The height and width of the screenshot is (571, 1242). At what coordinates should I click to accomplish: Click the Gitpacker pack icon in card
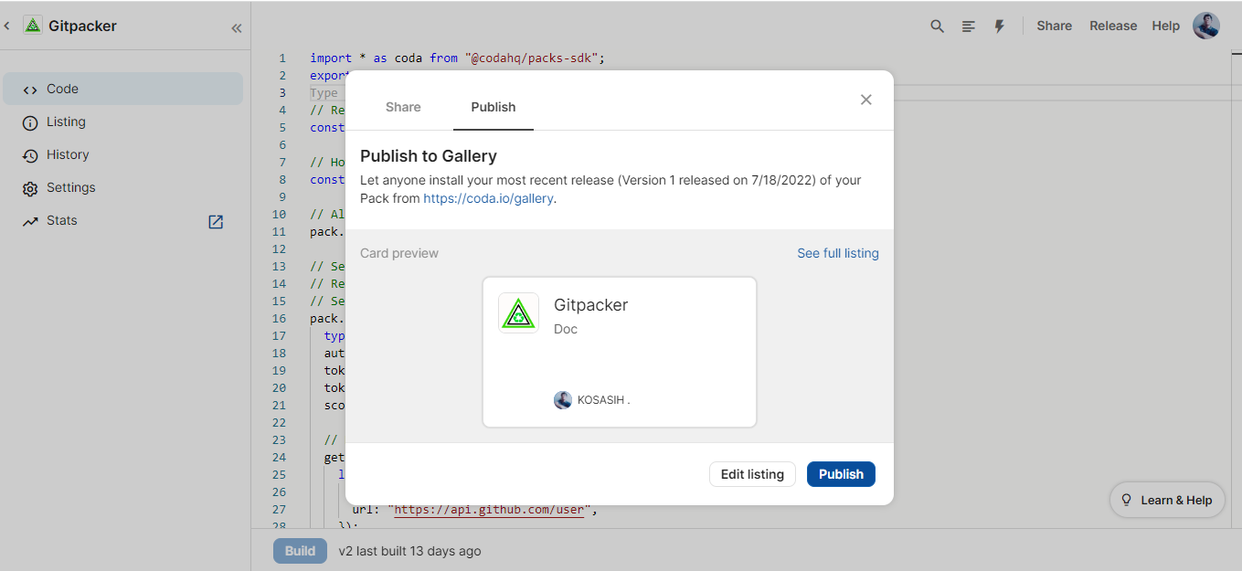(x=518, y=312)
